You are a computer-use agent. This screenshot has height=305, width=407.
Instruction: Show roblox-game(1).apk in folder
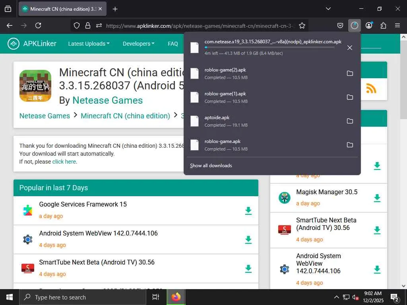pyautogui.click(x=350, y=97)
